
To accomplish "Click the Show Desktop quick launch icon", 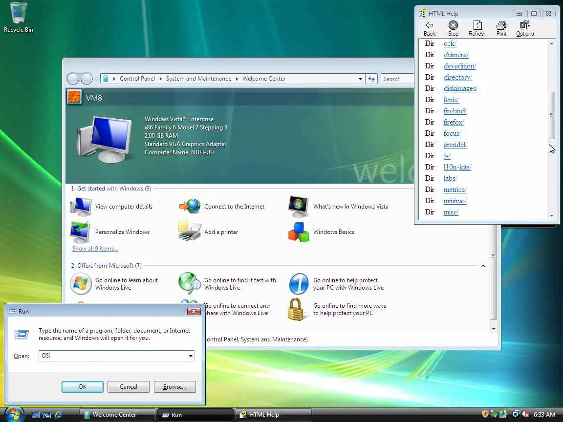I will point(36,415).
